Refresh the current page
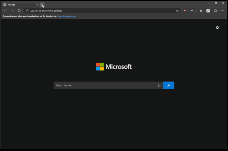 (x=19, y=11)
